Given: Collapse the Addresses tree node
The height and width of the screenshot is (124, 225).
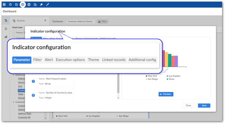Looking at the screenshot, I should pyautogui.click(x=14, y=75).
